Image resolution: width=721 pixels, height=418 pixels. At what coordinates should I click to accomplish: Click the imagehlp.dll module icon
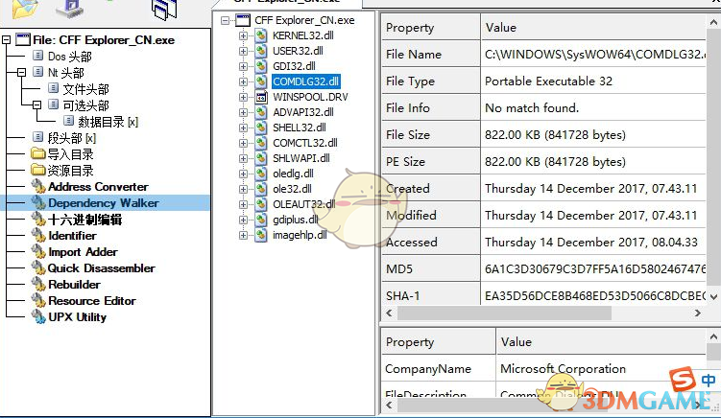[261, 235]
